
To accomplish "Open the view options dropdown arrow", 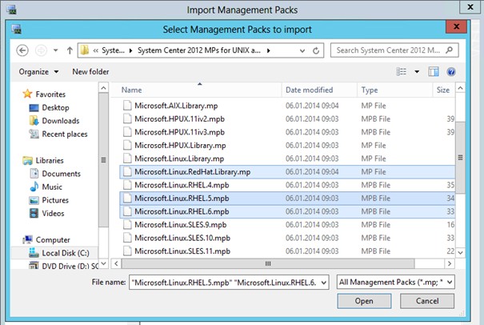I will [x=417, y=72].
